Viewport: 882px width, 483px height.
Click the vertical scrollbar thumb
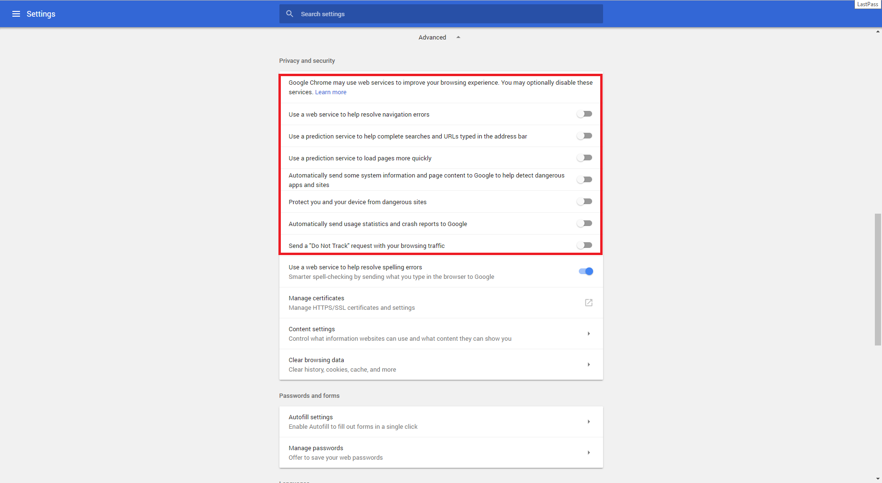pos(878,279)
